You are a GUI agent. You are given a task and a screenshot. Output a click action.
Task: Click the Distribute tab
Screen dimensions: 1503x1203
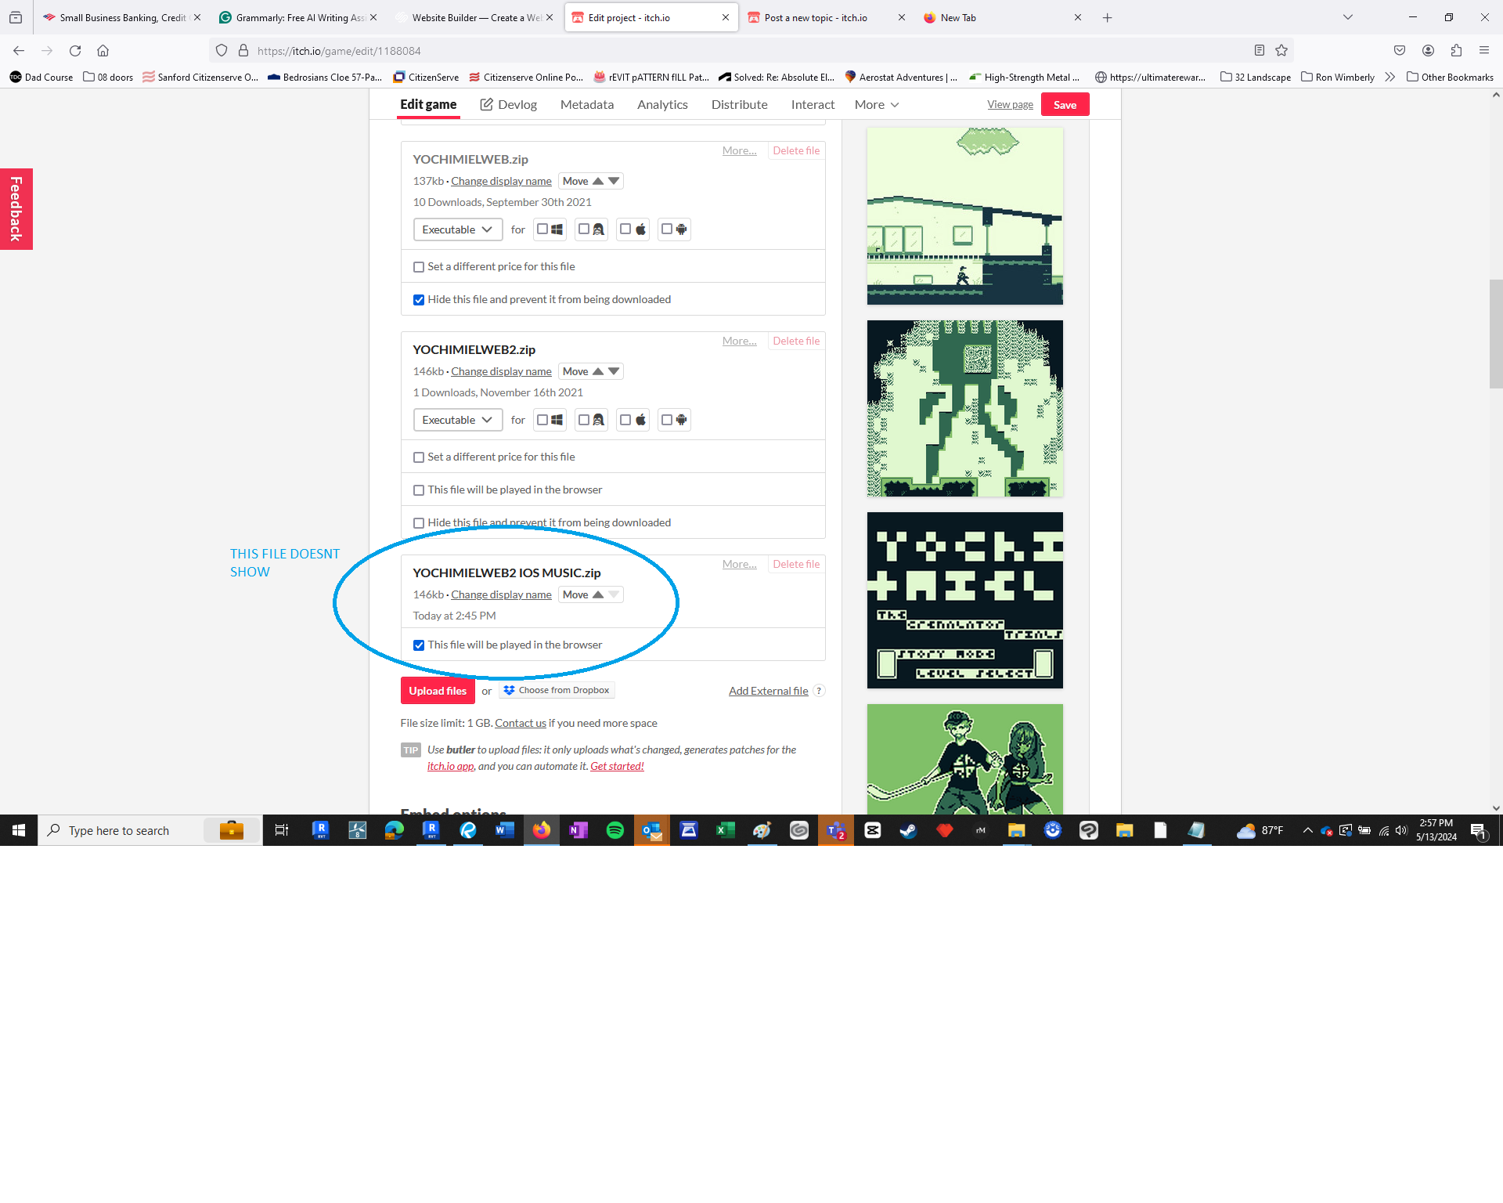737,104
